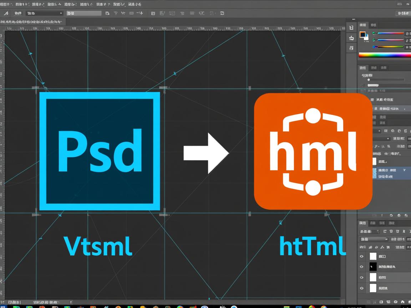Switch to the second tab in Color panel

point(373,25)
